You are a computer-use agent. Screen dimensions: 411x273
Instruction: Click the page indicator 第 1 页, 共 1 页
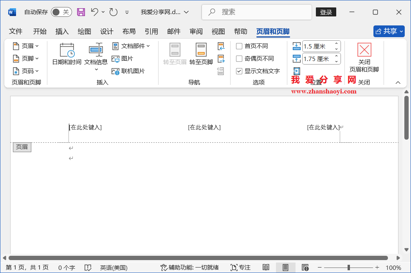(27, 268)
